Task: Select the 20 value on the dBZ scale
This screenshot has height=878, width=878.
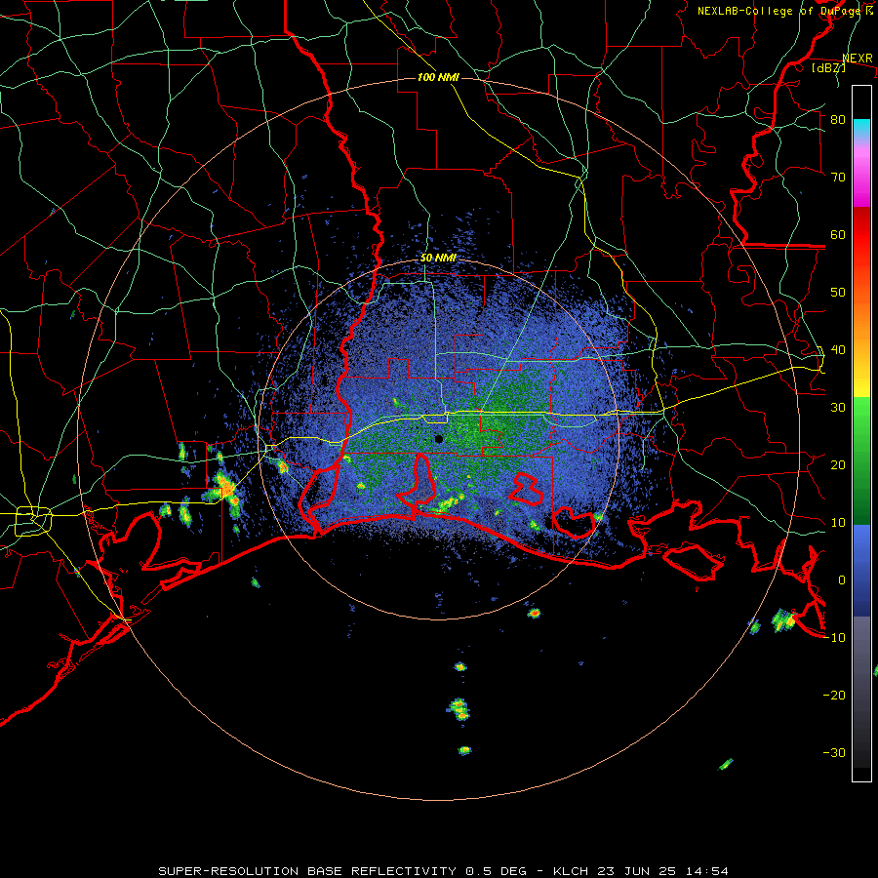Action: pyautogui.click(x=838, y=465)
